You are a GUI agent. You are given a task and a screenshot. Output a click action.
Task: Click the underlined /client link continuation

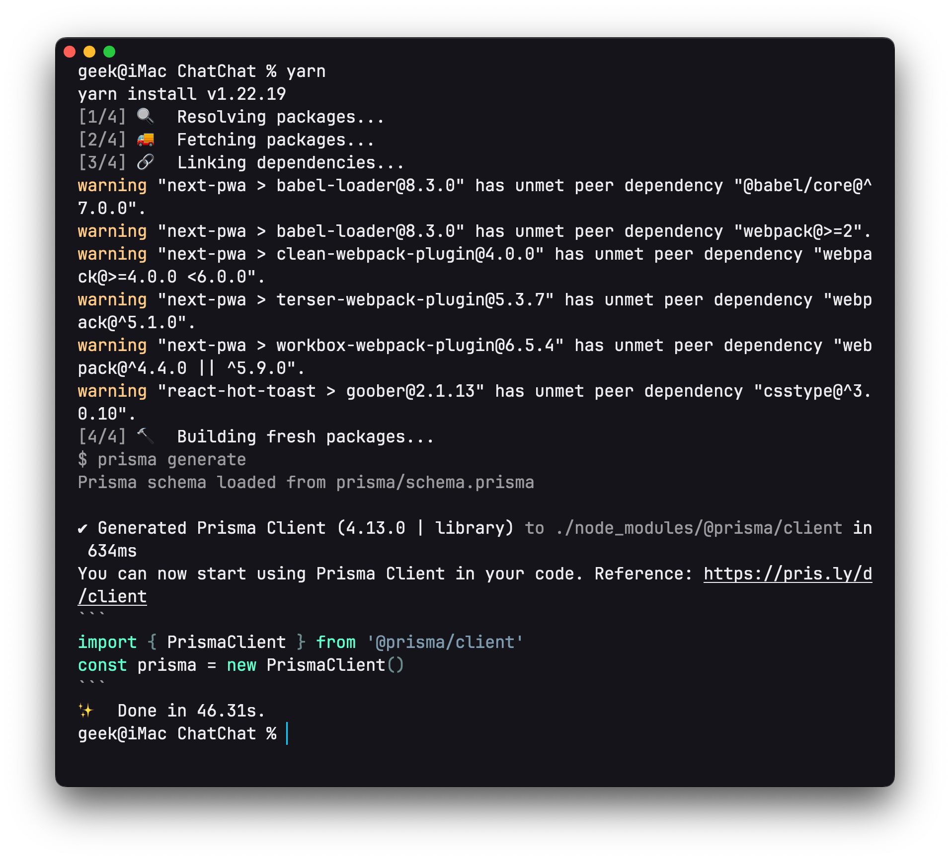point(112,597)
